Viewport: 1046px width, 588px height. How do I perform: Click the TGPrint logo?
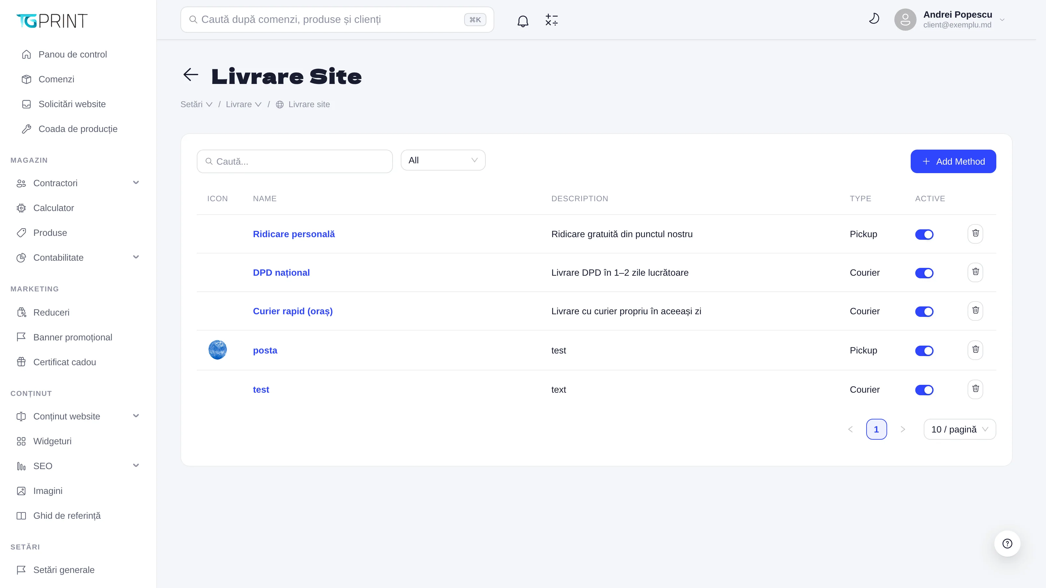[52, 21]
